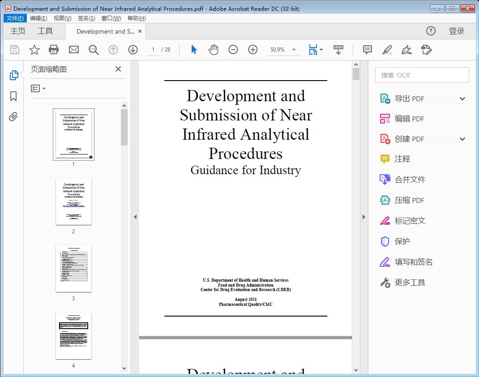
Task: Switch to the Selection arrow tool
Action: tap(194, 50)
